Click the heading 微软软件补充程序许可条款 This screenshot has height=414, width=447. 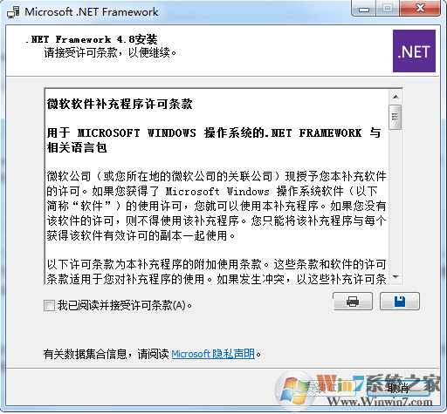click(120, 104)
